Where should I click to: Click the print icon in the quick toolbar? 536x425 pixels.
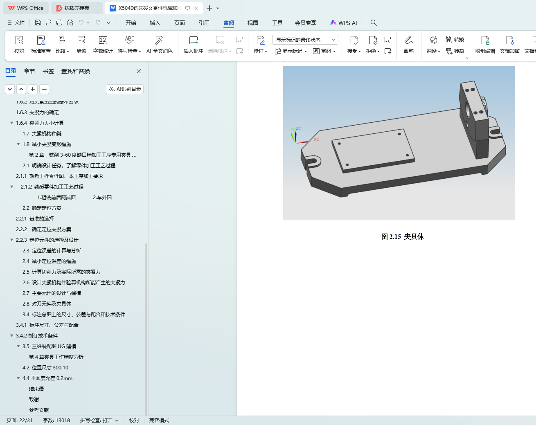tap(59, 22)
